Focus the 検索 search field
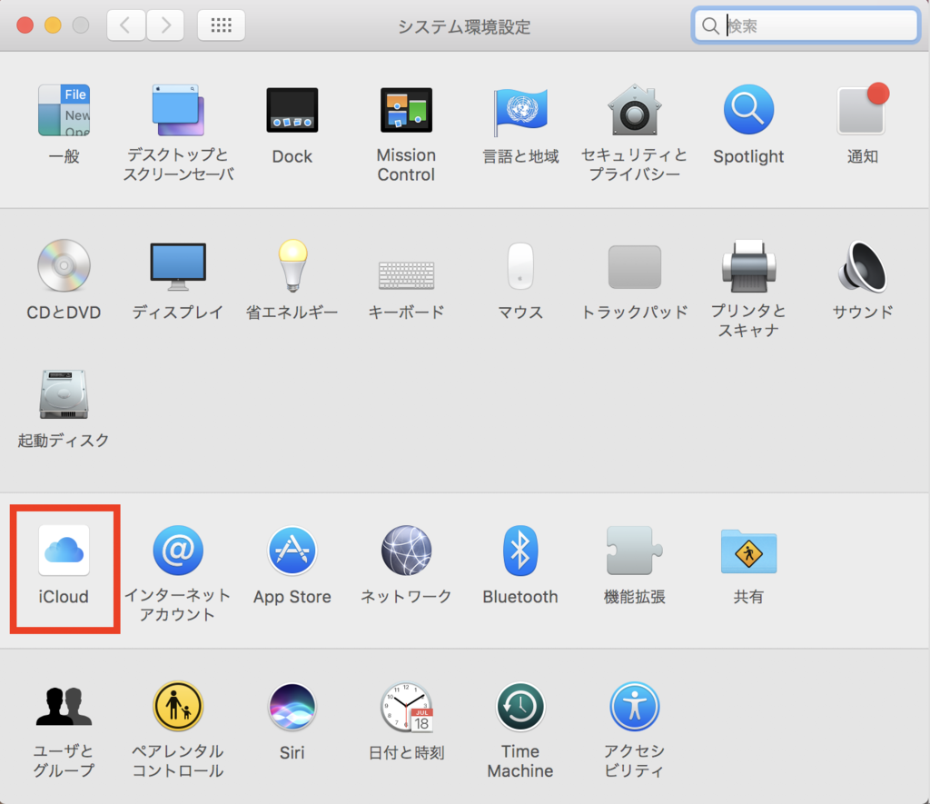 pos(806,25)
